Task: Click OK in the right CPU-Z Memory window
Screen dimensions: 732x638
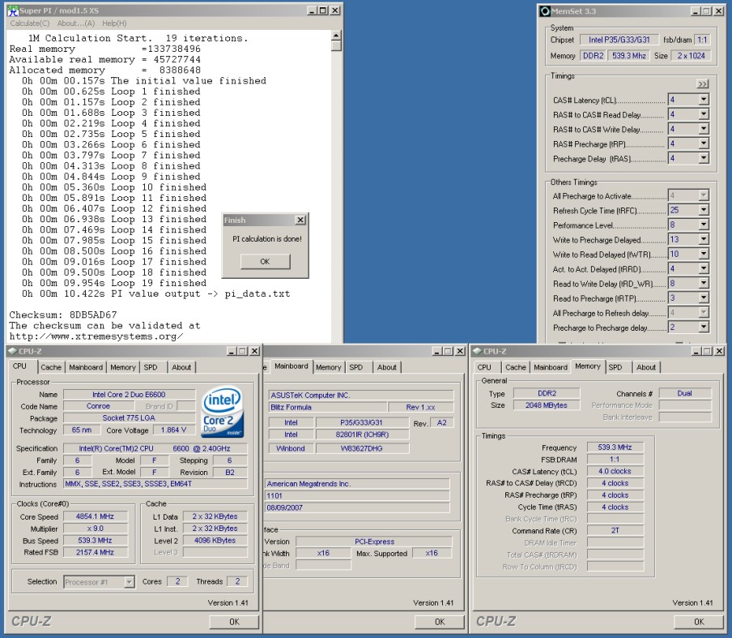Action: pos(699,622)
